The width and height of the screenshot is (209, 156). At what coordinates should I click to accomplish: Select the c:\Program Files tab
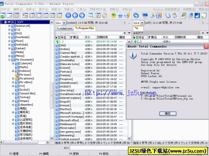click(85, 28)
